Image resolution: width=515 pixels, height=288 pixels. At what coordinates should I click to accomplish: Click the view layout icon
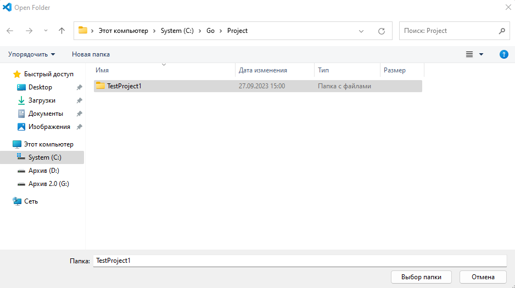[469, 54]
